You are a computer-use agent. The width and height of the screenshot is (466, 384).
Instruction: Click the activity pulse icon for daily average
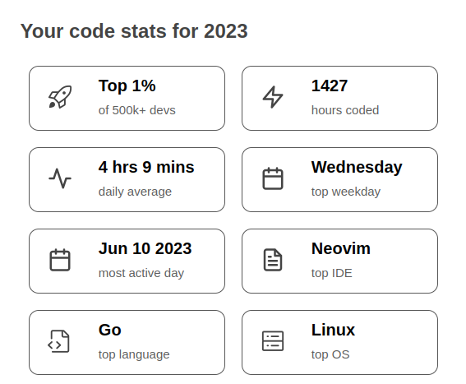60,178
